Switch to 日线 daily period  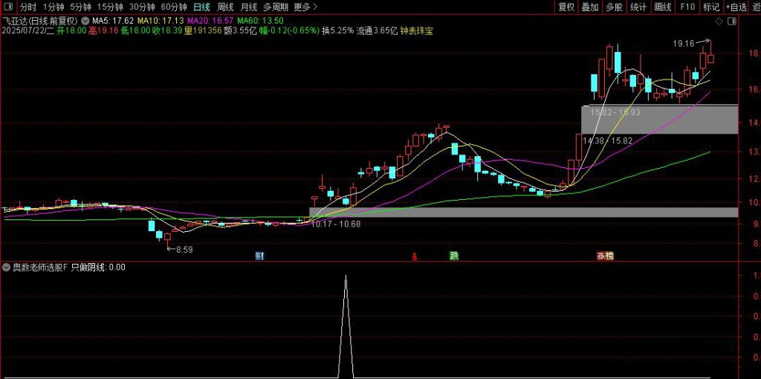pos(201,7)
